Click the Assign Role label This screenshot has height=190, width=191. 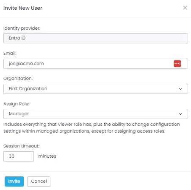click(17, 104)
